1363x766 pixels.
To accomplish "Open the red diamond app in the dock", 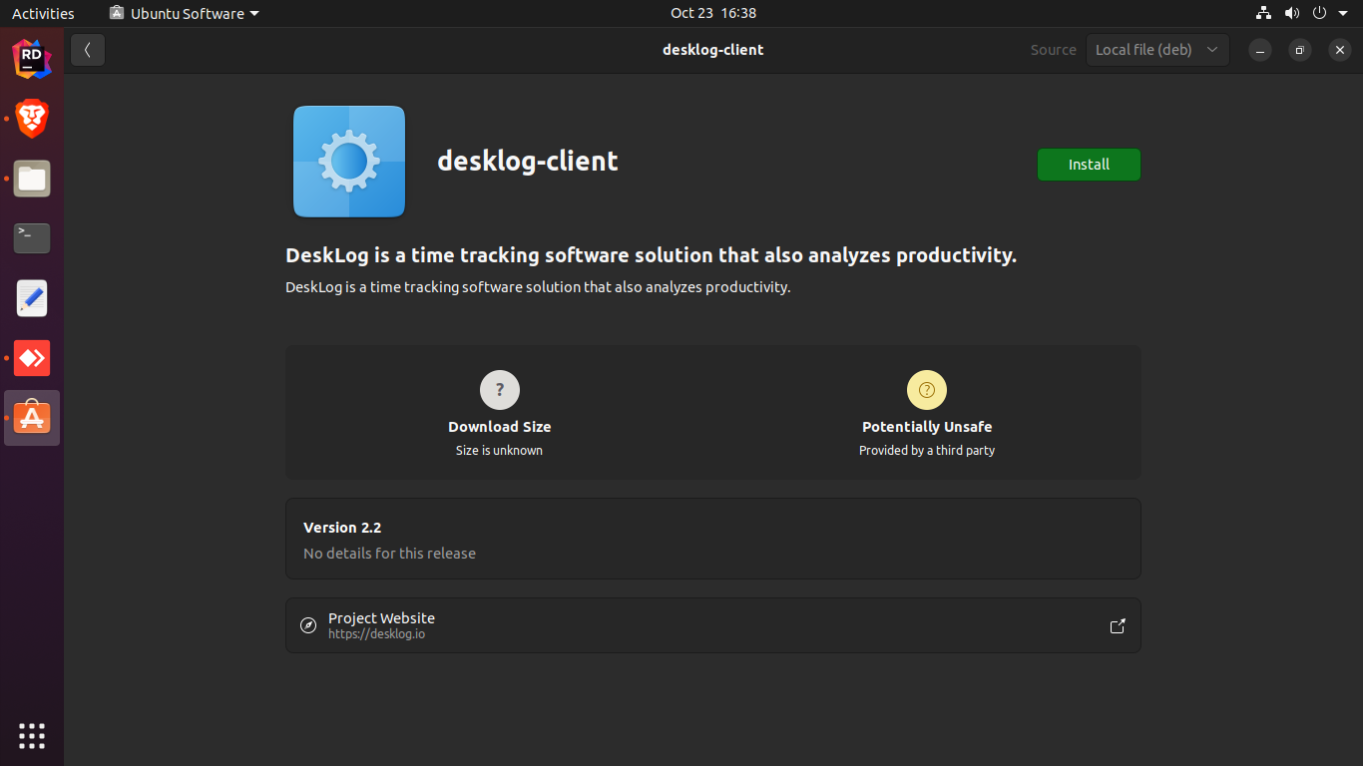I will (32, 358).
